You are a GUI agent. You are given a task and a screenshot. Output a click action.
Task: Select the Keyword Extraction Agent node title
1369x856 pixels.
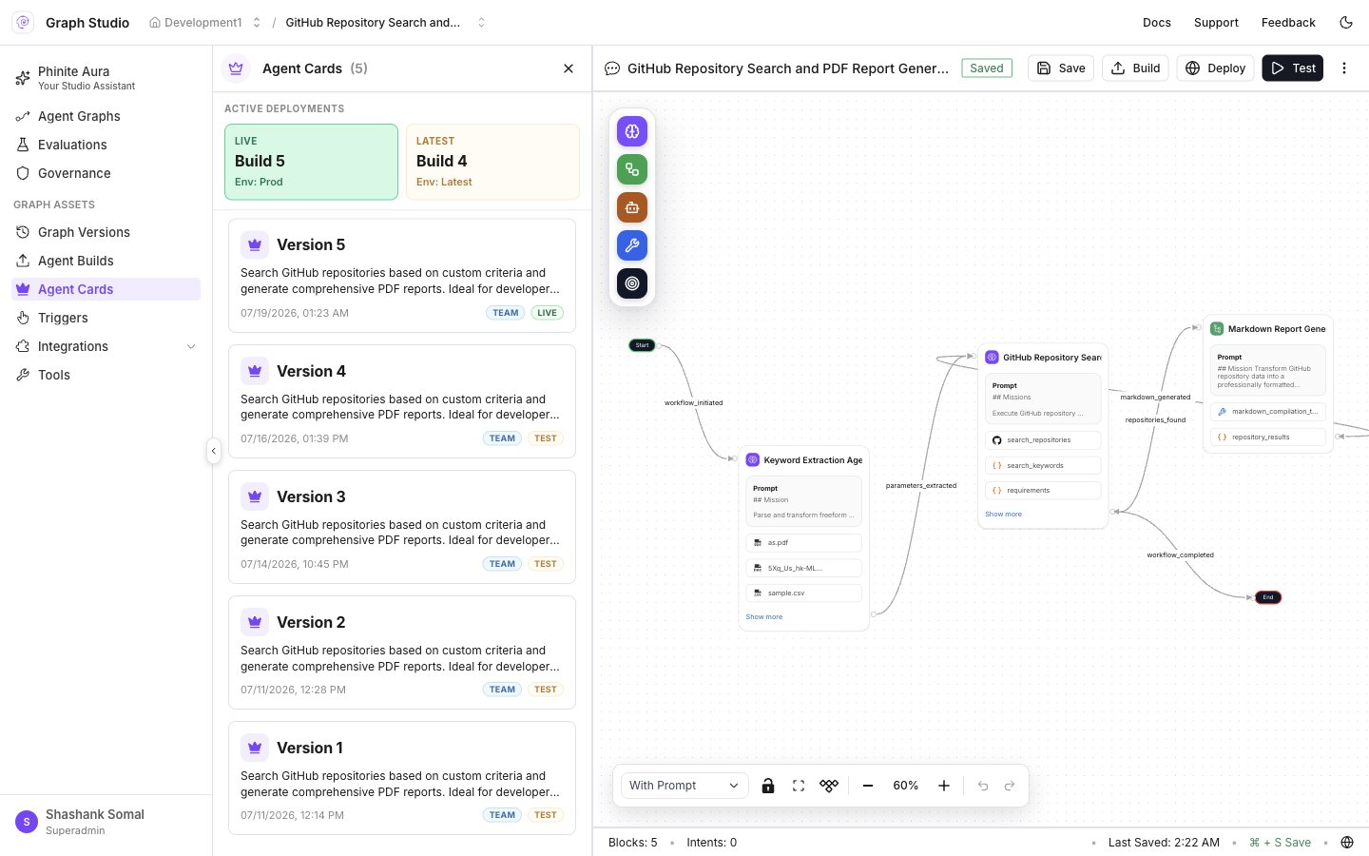click(x=813, y=460)
